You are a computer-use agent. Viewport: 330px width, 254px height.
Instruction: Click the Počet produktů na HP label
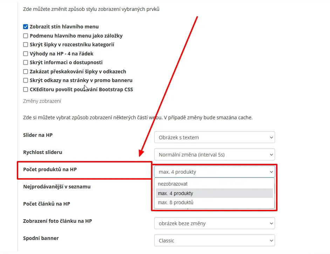point(50,169)
